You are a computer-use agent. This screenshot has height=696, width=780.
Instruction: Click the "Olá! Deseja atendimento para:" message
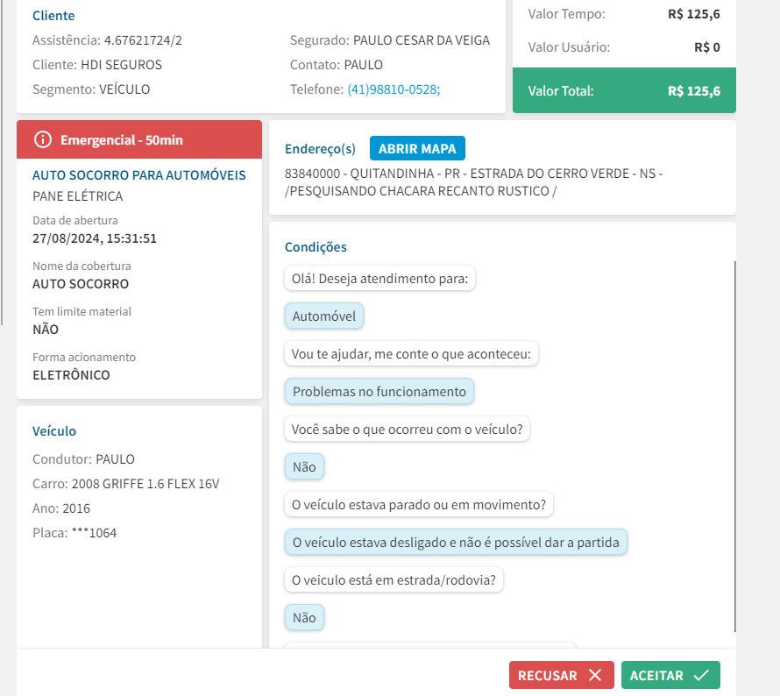379,279
